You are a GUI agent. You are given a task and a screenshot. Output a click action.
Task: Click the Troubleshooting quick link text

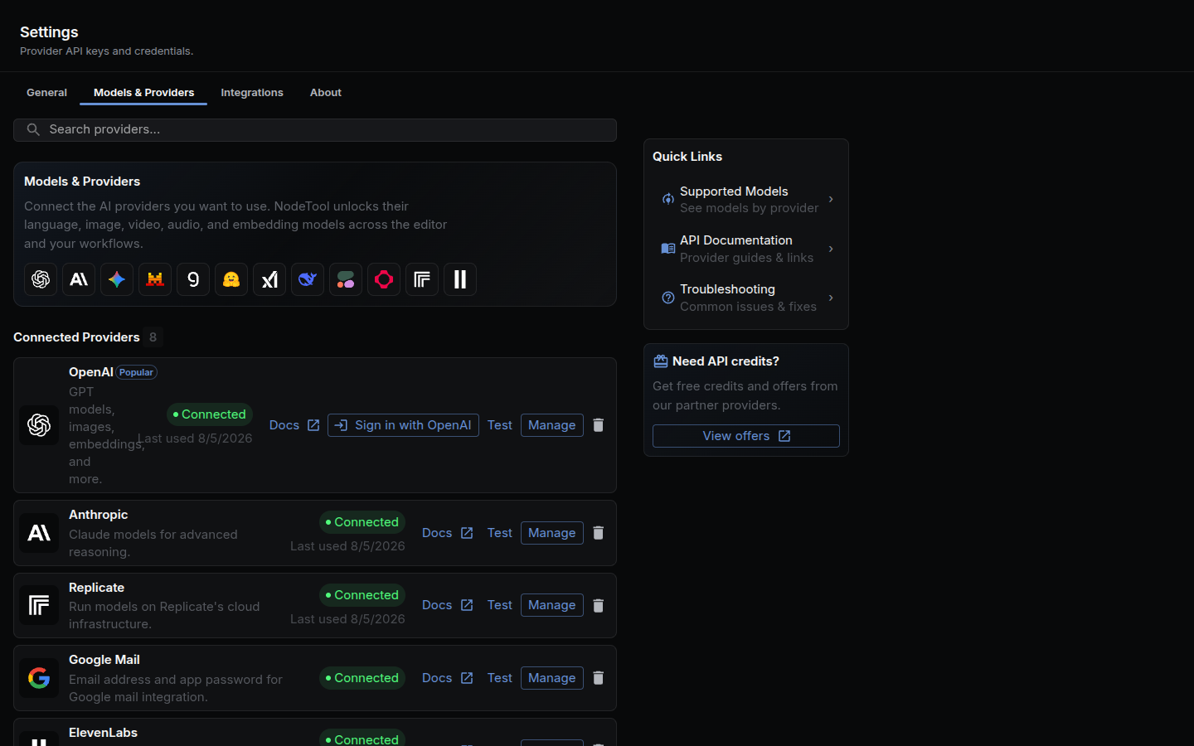[727, 289]
